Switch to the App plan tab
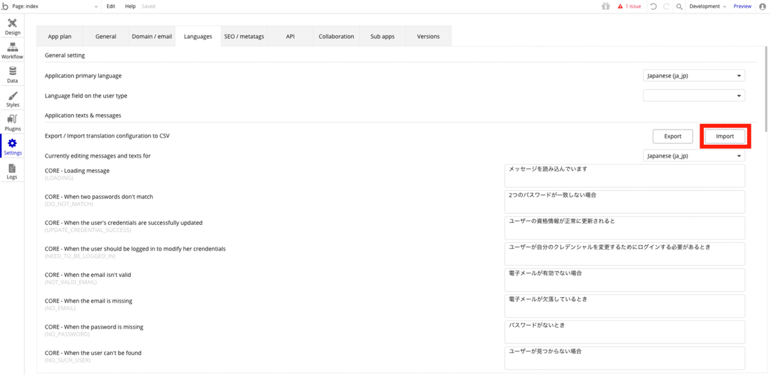The height and width of the screenshot is (375, 770). tap(60, 37)
